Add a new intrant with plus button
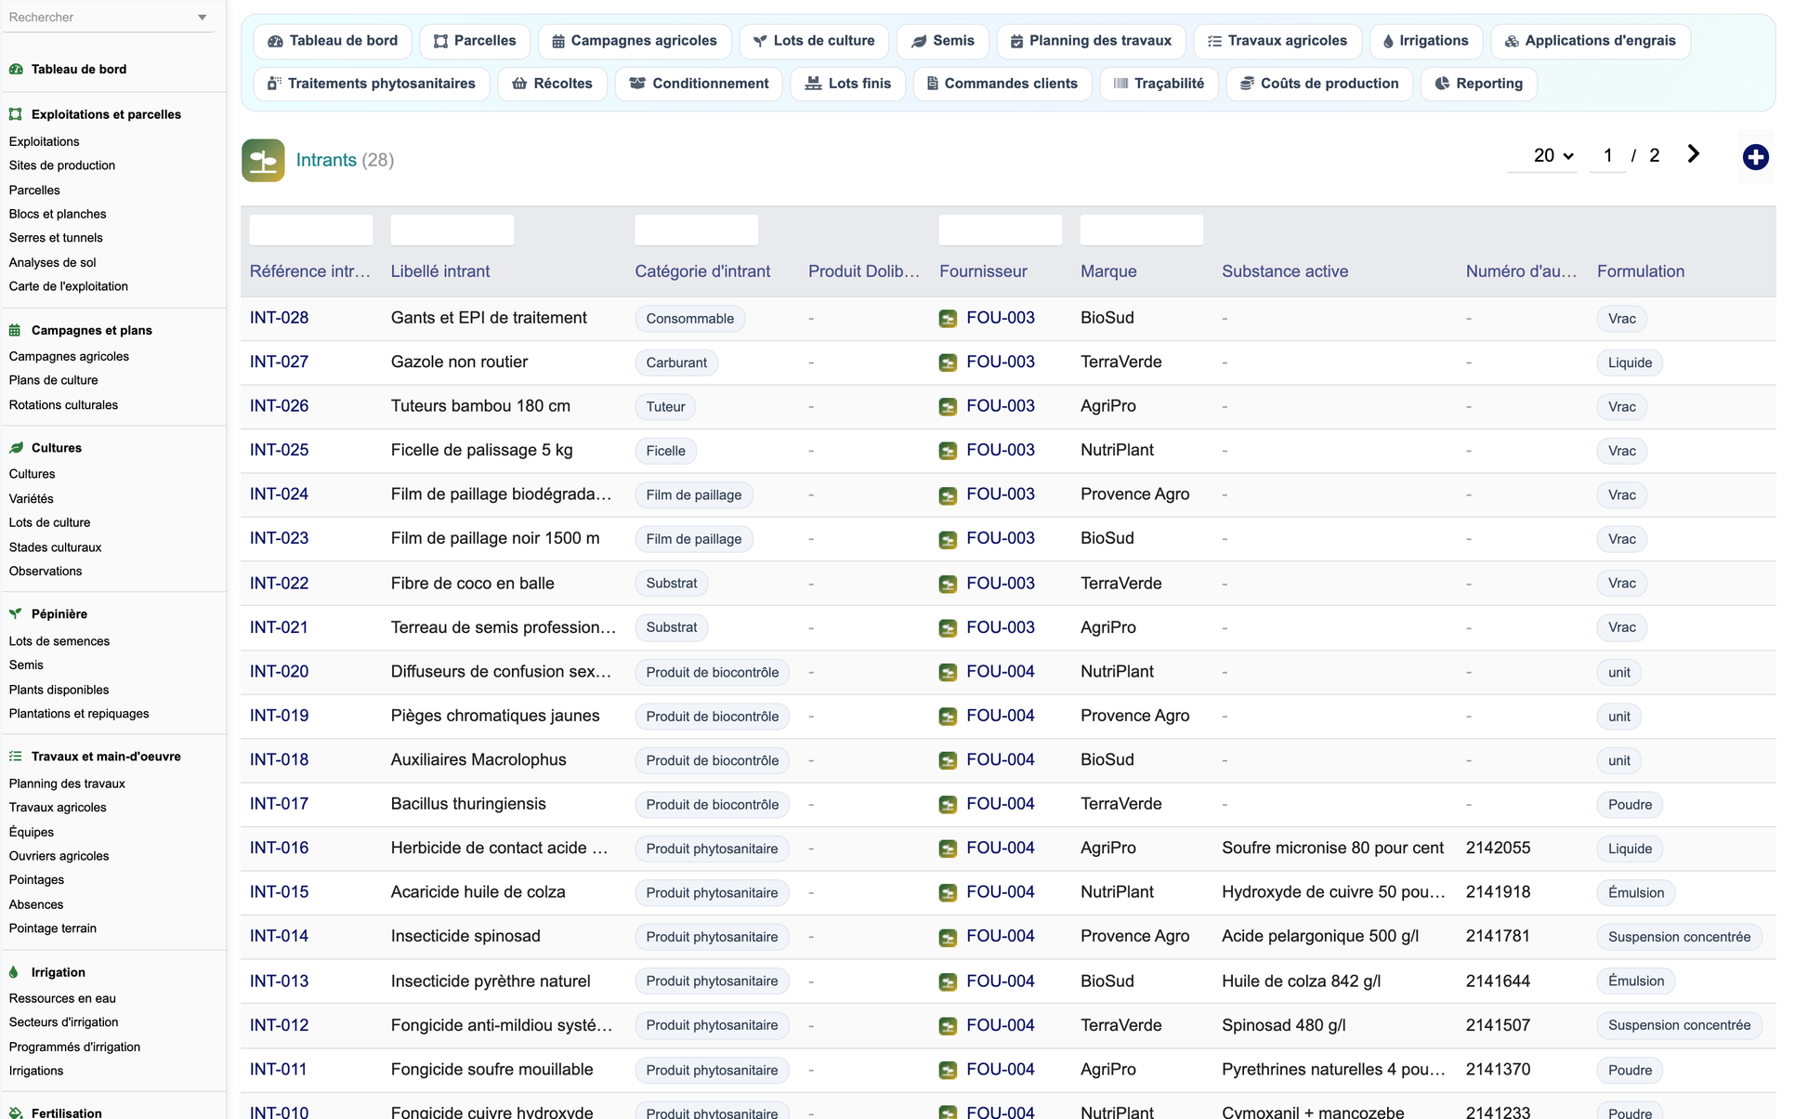This screenshot has width=1808, height=1119. tap(1755, 157)
